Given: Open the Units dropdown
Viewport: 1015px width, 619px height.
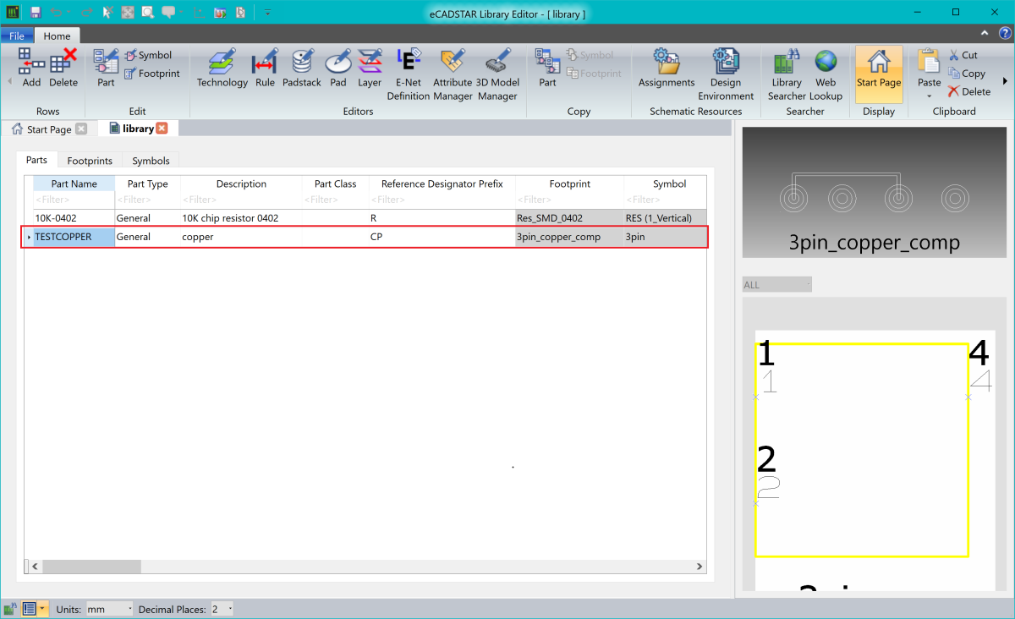Looking at the screenshot, I should click(110, 609).
